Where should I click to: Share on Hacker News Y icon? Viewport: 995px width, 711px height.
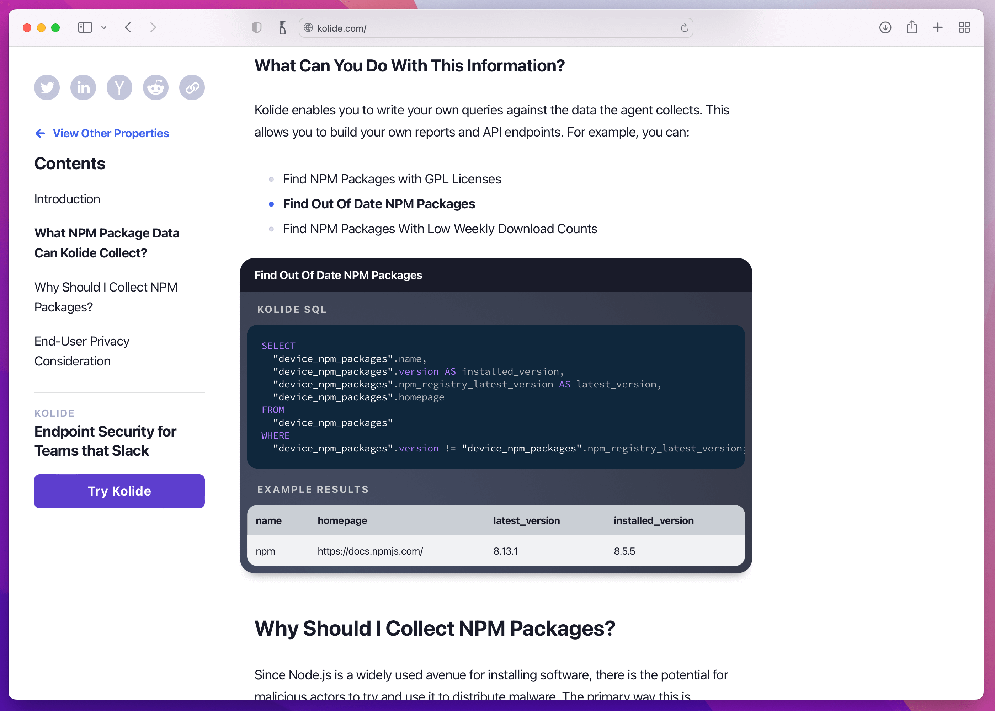tap(119, 87)
